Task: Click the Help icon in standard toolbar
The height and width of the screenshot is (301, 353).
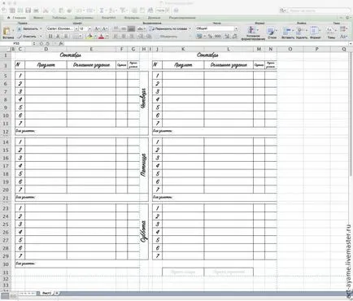Action: tap(176, 11)
